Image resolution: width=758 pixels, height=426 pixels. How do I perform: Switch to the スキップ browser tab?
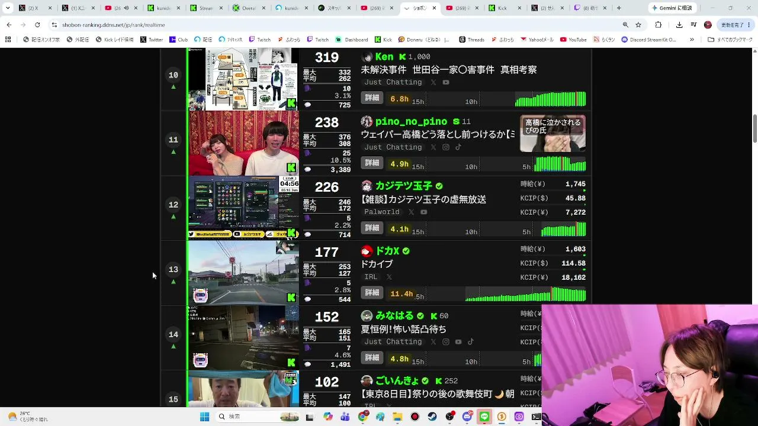[x=336, y=8]
